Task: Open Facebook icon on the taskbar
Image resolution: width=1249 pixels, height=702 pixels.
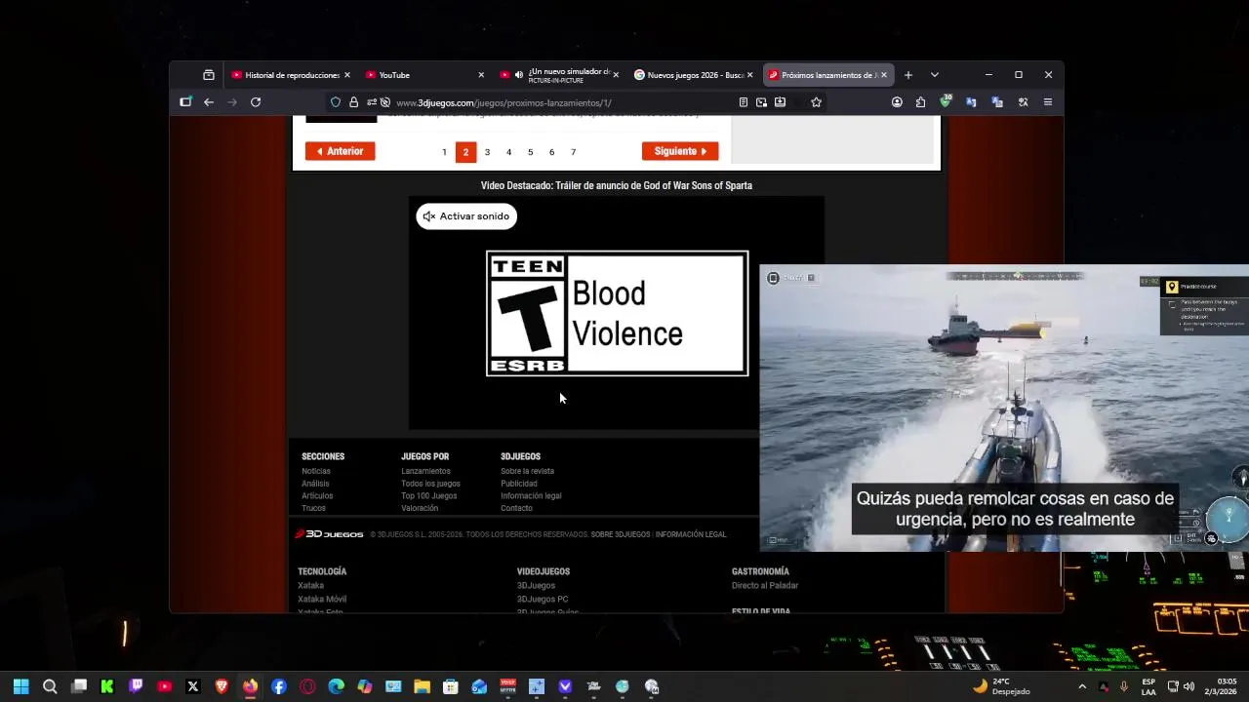Action: coord(279,686)
